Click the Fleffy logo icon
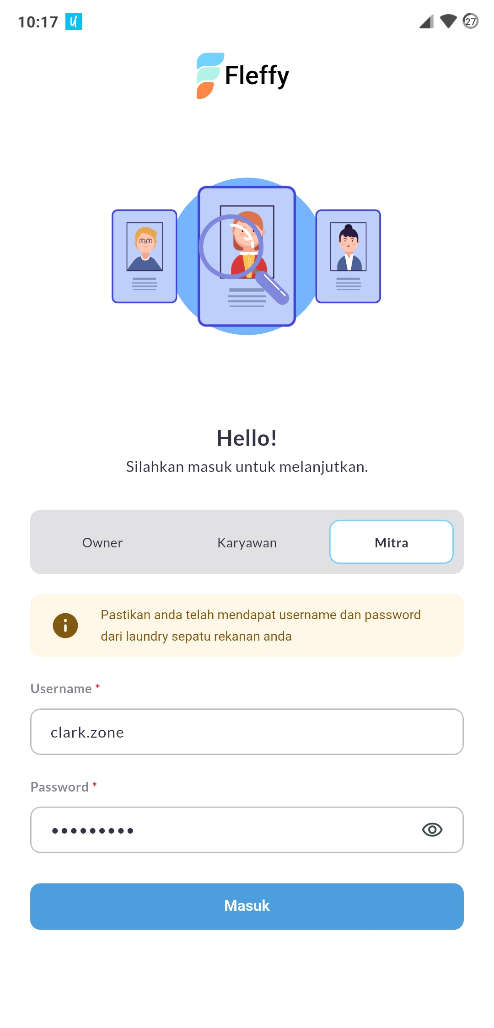 209,75
